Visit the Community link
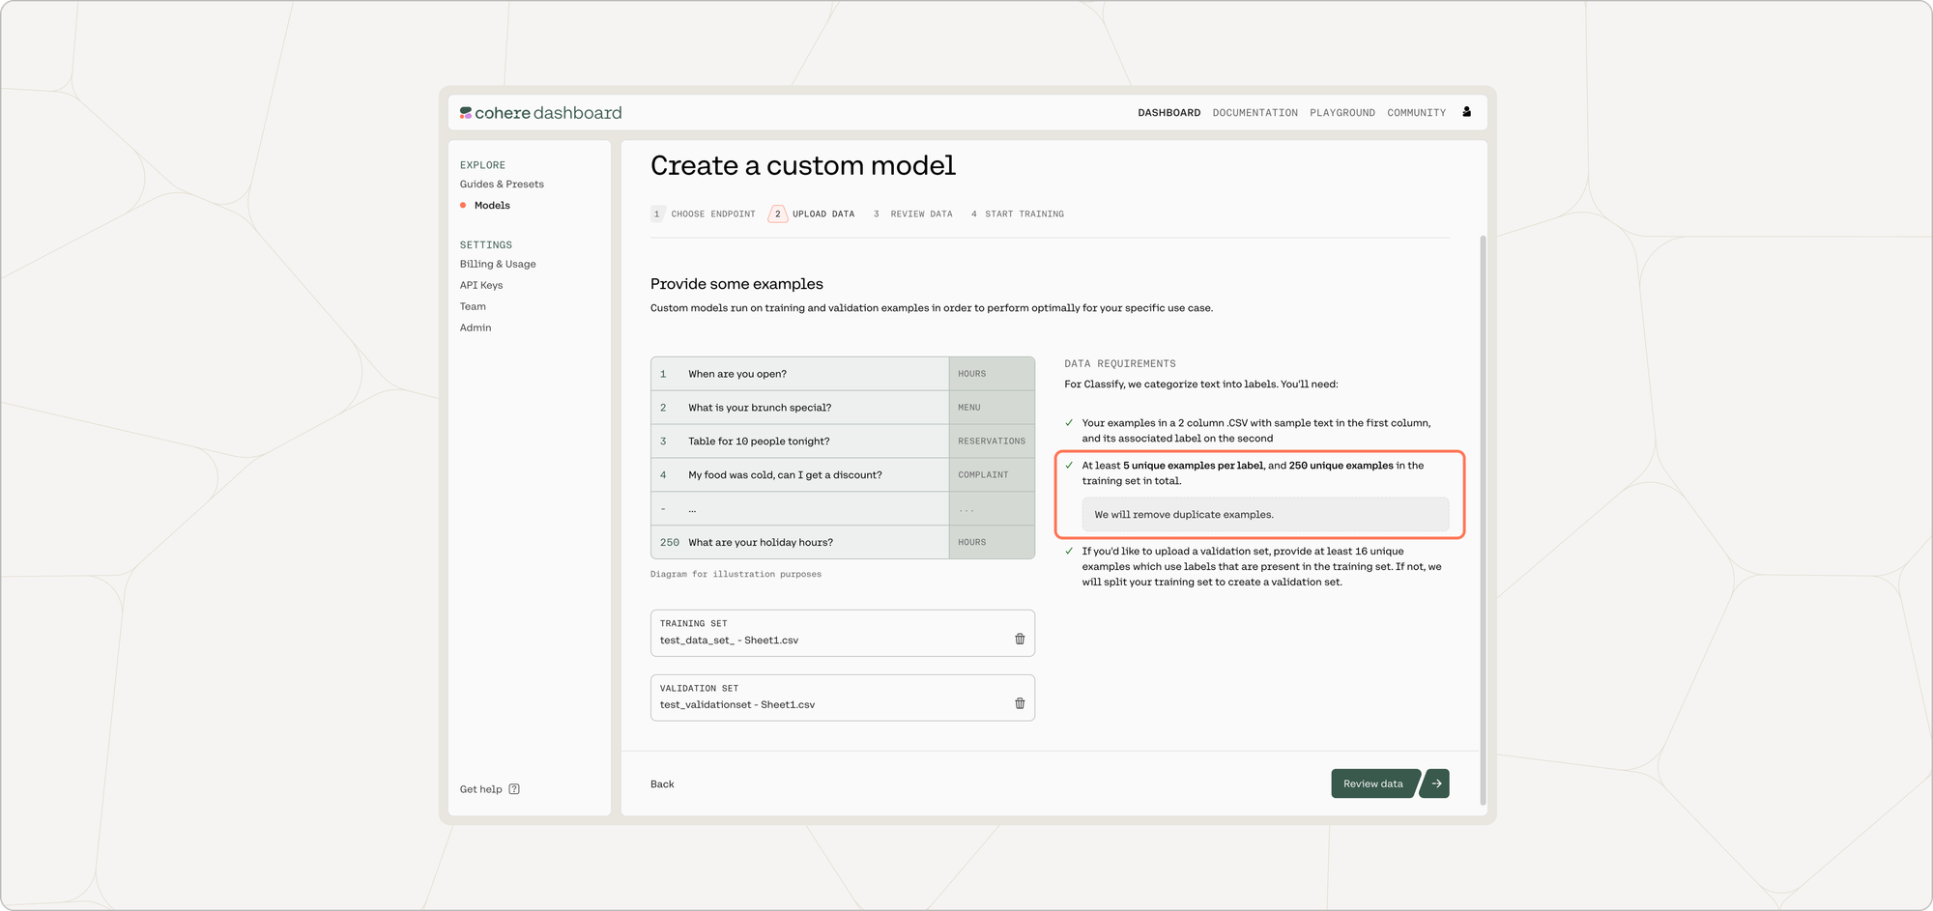The height and width of the screenshot is (911, 1933). tap(1416, 113)
